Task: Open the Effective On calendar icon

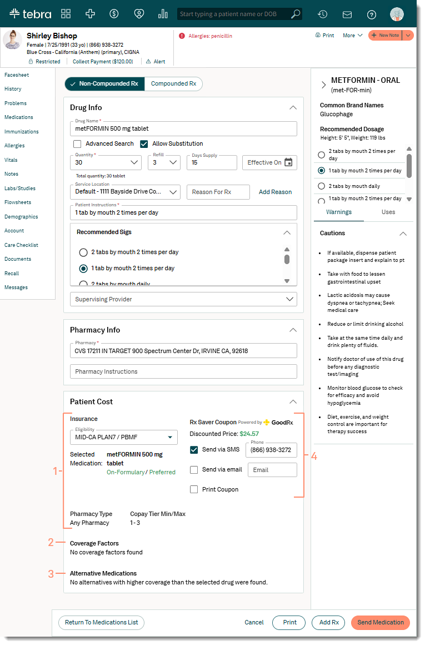Action: point(288,162)
